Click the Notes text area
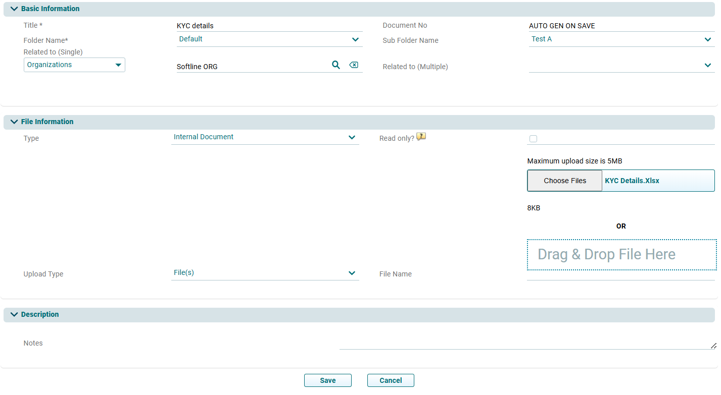The width and height of the screenshot is (721, 395). pos(525,343)
